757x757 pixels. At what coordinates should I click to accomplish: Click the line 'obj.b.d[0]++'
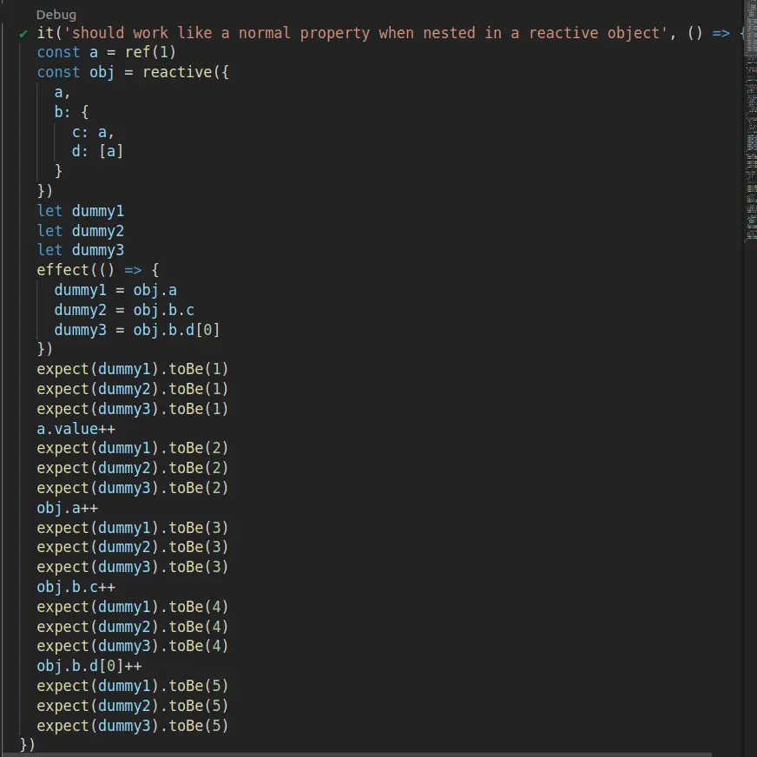point(89,666)
